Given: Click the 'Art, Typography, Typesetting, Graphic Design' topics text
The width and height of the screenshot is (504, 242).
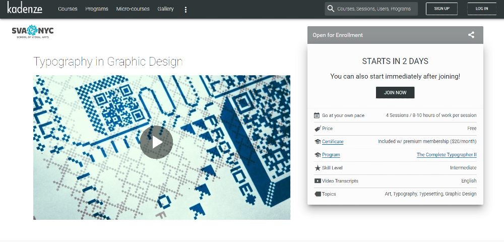Looking at the screenshot, I should pos(431,194).
